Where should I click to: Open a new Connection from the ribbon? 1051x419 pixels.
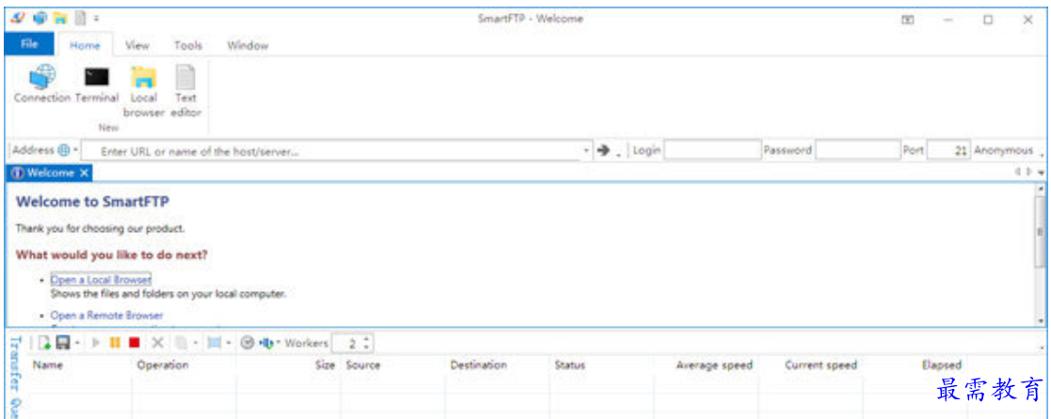(42, 85)
